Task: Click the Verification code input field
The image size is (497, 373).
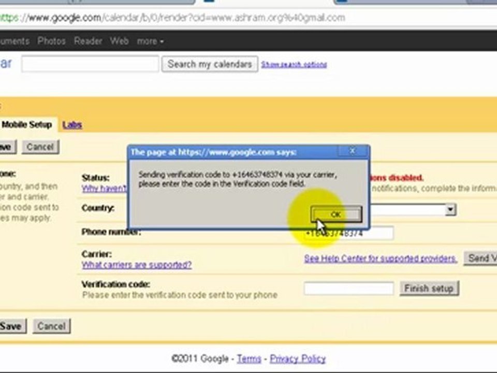Action: [x=348, y=289]
